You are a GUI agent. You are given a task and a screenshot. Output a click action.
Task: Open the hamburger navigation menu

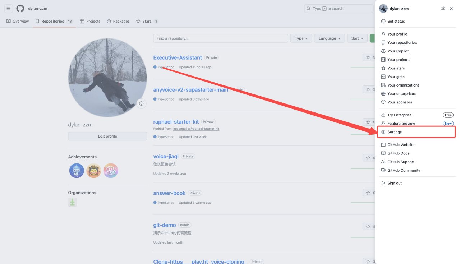click(x=9, y=9)
